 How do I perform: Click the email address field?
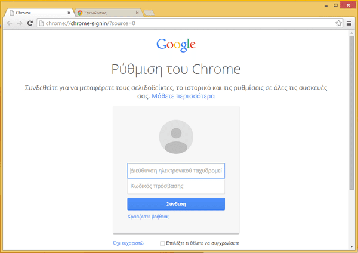[176, 171]
